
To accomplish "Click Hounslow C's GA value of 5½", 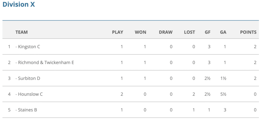I will pos(223,94).
